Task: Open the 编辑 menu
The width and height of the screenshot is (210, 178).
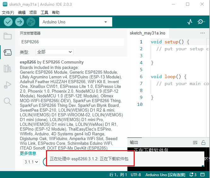Action: 22,13
